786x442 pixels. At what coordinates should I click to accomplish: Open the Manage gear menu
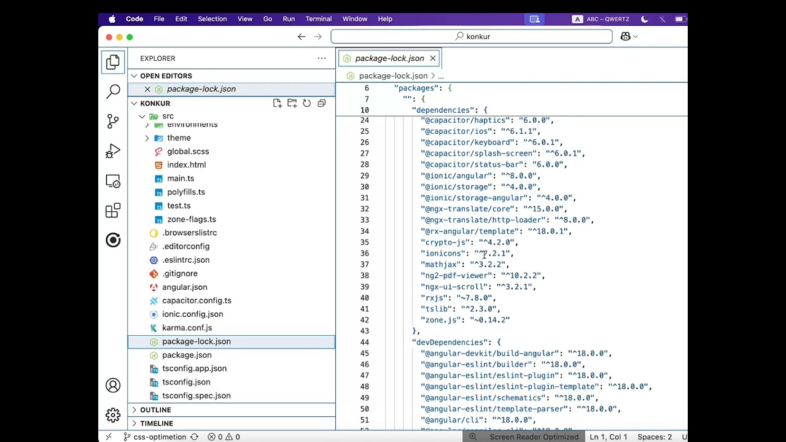coord(113,415)
